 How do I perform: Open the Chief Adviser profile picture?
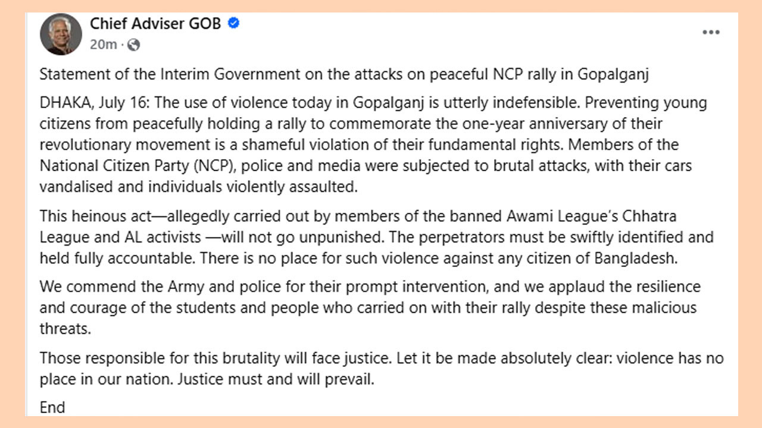61,34
